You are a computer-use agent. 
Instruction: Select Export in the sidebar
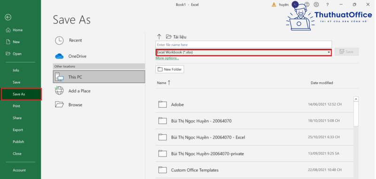[18, 130]
